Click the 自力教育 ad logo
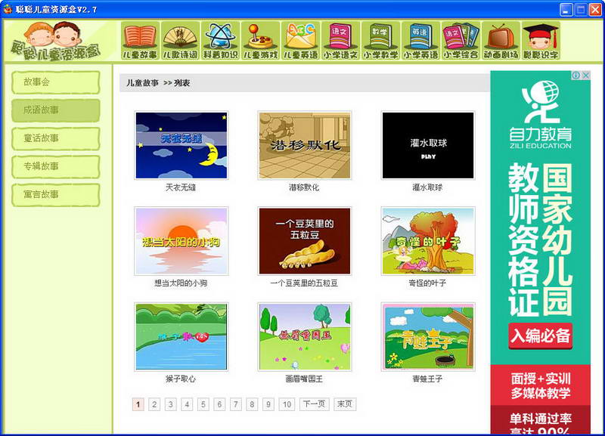The width and height of the screenshot is (605, 436). pos(540,115)
